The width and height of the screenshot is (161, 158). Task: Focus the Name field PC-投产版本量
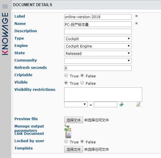(98, 24)
